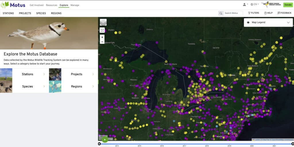294x147 pixels.
Task: Click the green Donate button
Action: pyautogui.click(x=288, y=5)
